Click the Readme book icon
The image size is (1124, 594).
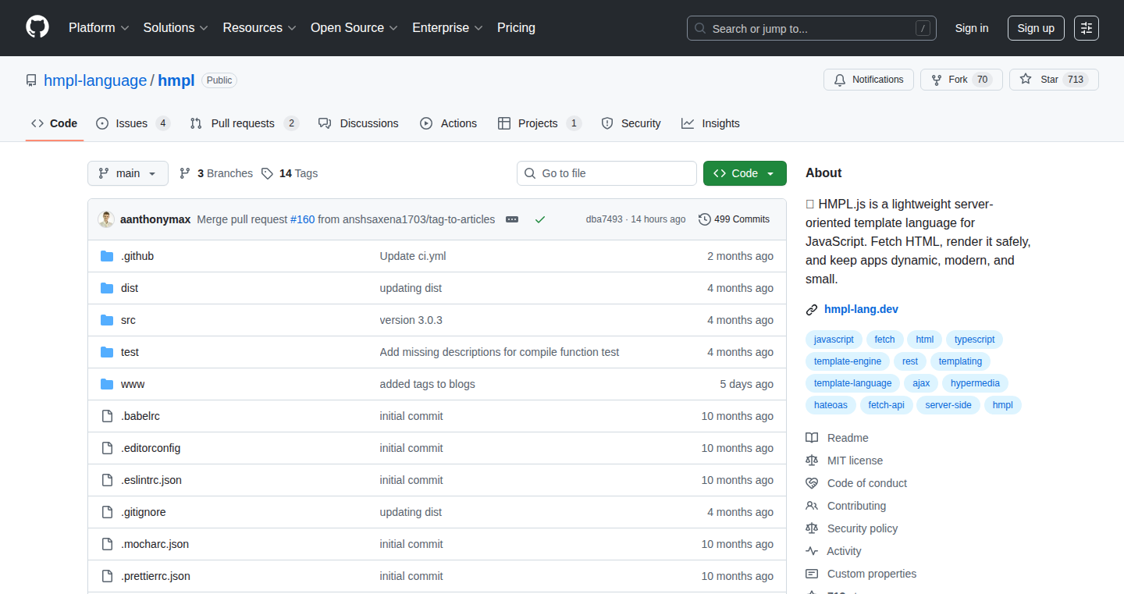coord(812,438)
